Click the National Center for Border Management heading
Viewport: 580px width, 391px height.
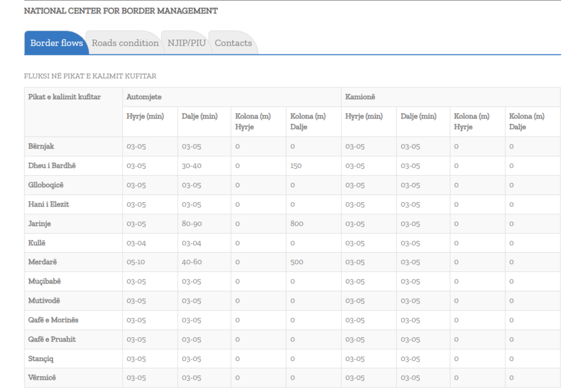coord(121,11)
